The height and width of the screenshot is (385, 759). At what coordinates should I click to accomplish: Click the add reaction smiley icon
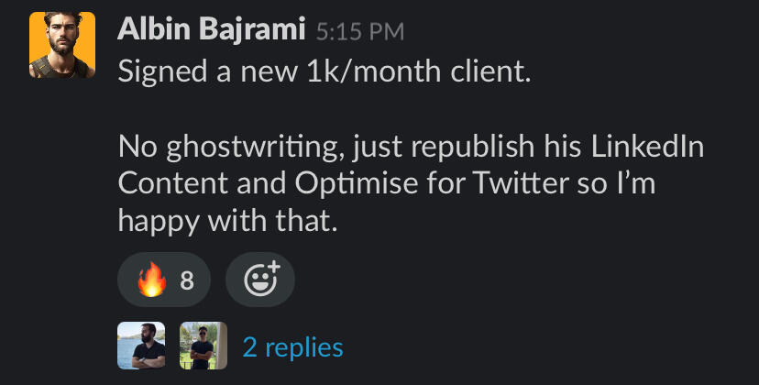260,280
